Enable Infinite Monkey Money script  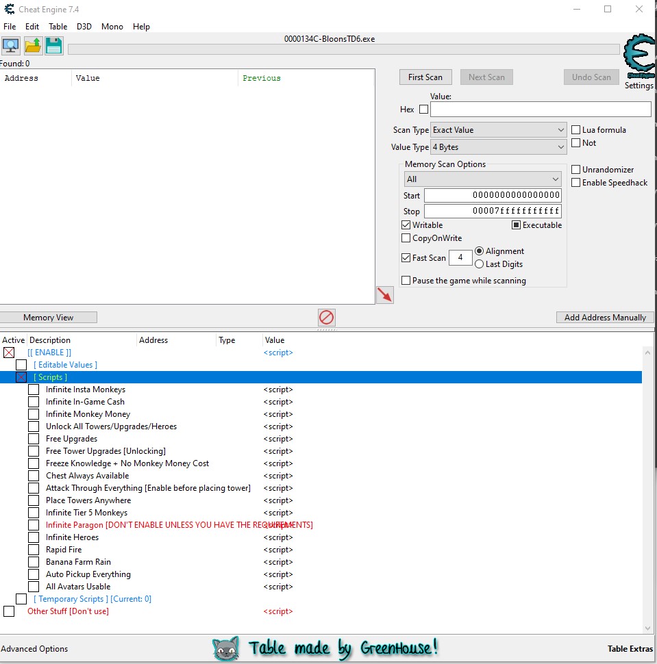tap(34, 413)
